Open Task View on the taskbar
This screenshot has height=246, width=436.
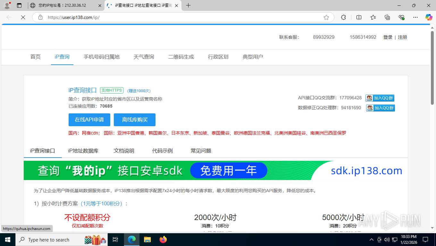point(116,240)
